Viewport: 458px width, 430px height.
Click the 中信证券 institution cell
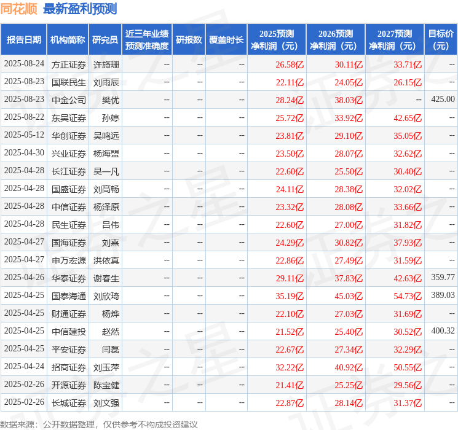(69, 207)
